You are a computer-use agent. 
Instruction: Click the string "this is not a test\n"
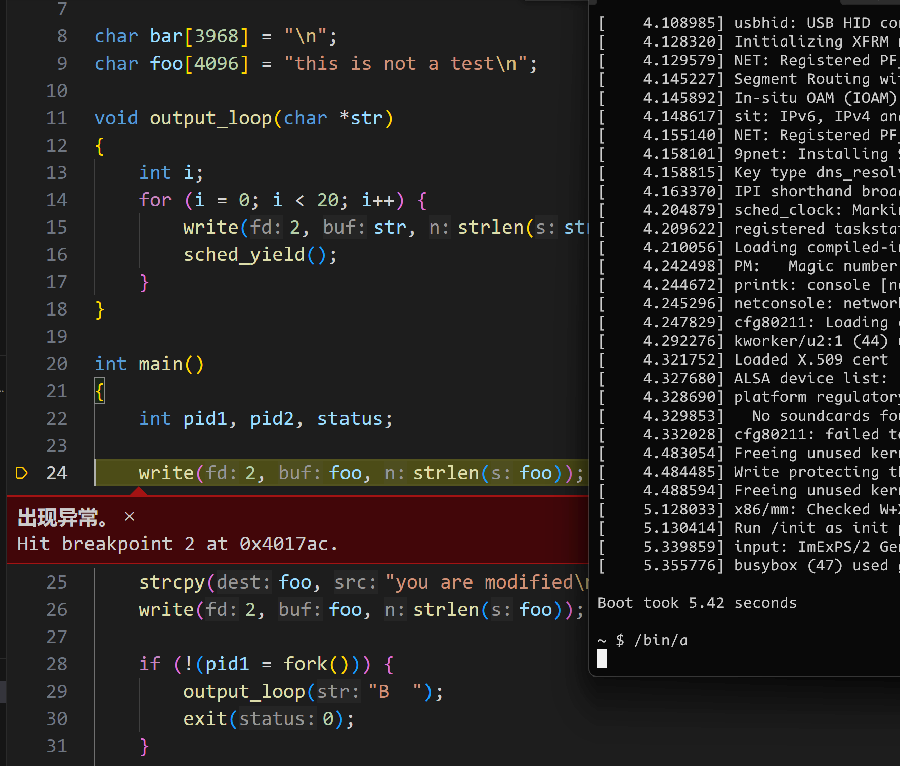(x=405, y=64)
